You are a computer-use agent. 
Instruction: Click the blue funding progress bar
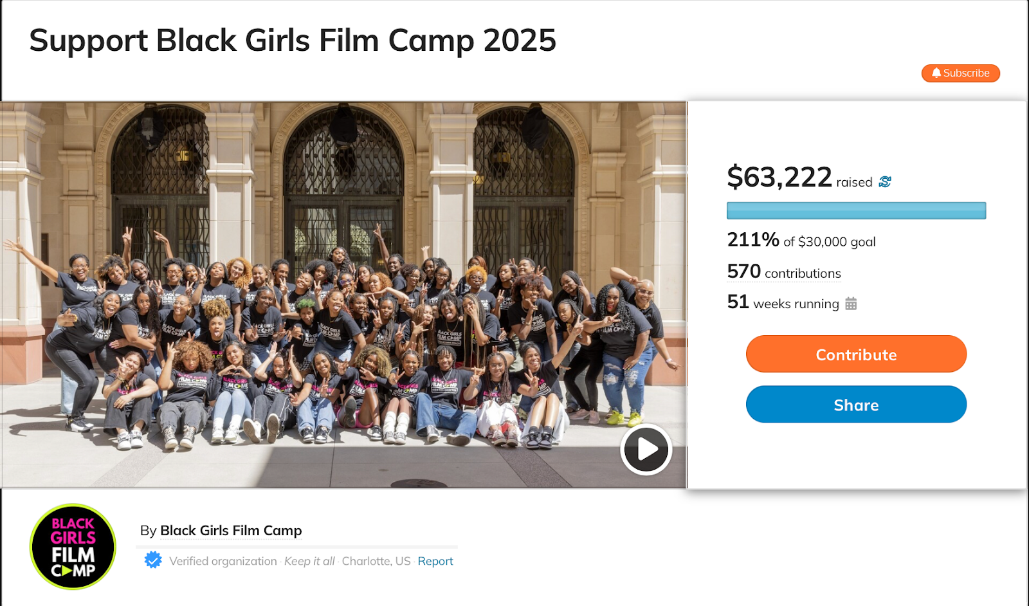(856, 210)
